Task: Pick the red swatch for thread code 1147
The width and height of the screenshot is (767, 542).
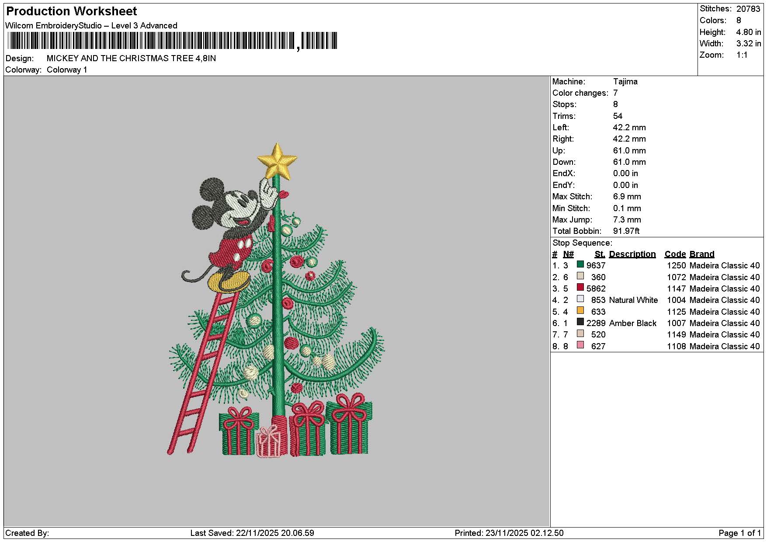Action: (580, 288)
